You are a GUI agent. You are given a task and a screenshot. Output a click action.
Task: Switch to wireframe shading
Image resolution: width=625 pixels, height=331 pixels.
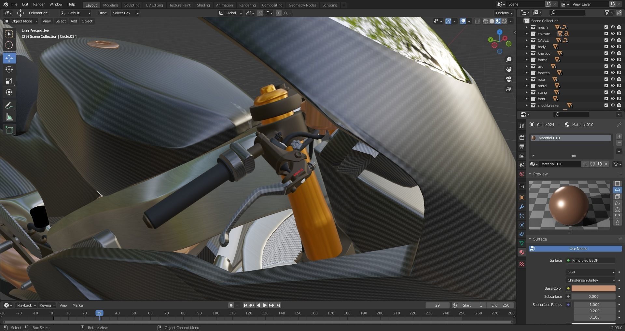pos(486,21)
